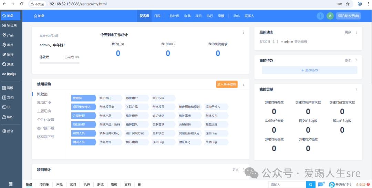
Task: Open the 最新动态 block's three-dot menu
Action: click(x=356, y=32)
